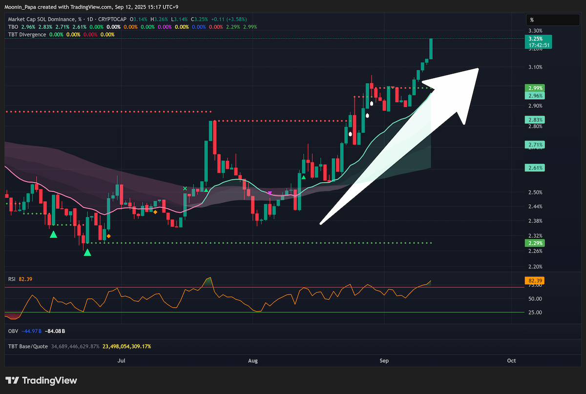Click the Sep label on time axis
The image size is (586, 394).
[384, 361]
